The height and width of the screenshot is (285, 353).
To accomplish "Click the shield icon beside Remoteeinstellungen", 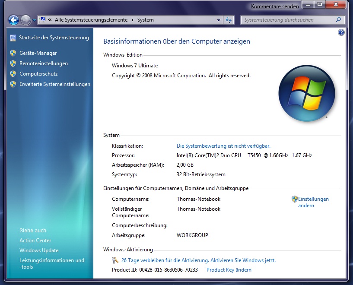I will (13, 63).
